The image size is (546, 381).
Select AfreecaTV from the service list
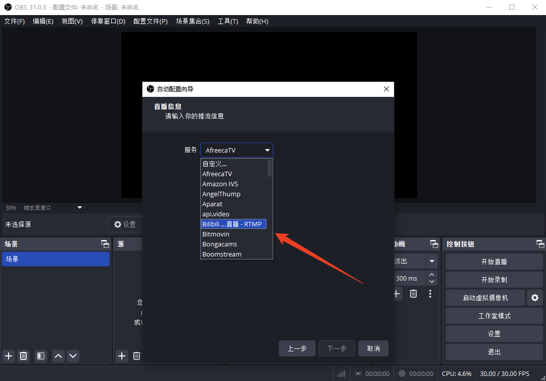(x=217, y=174)
